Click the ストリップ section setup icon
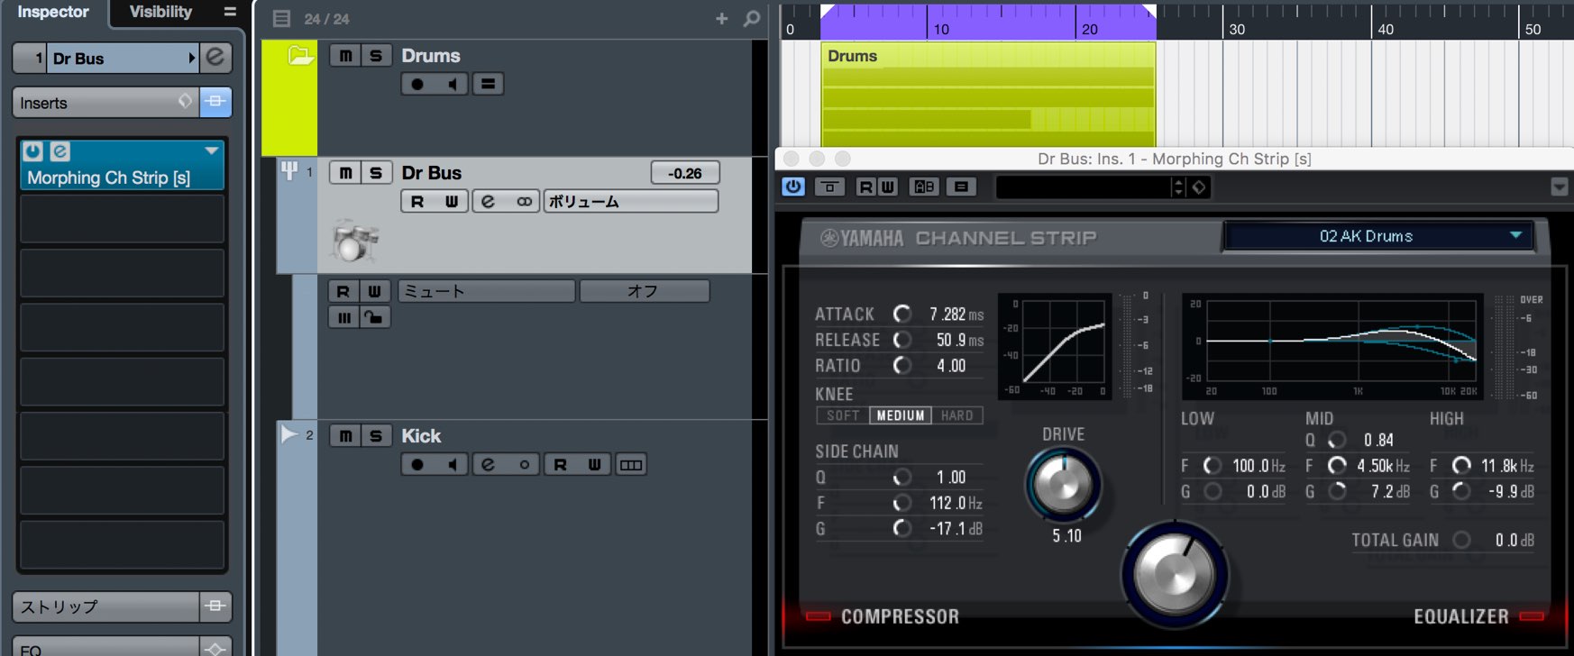 pos(215,606)
